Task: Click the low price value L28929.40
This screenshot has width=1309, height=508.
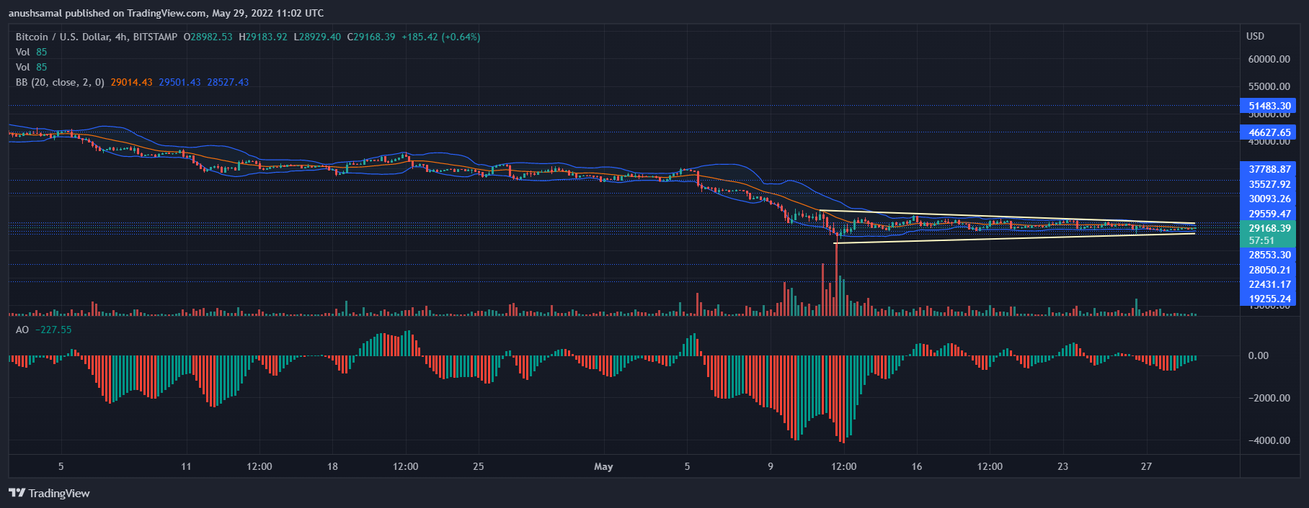Action: click(317, 37)
